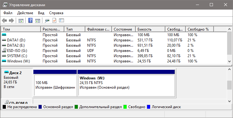Open the Вид menu

[41, 13]
